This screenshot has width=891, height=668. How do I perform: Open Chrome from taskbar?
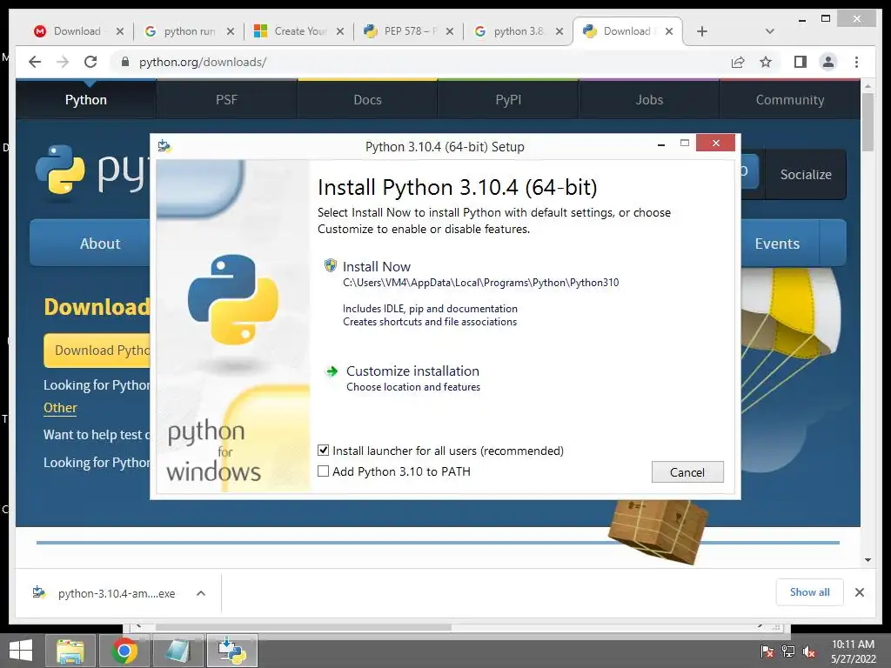click(124, 651)
